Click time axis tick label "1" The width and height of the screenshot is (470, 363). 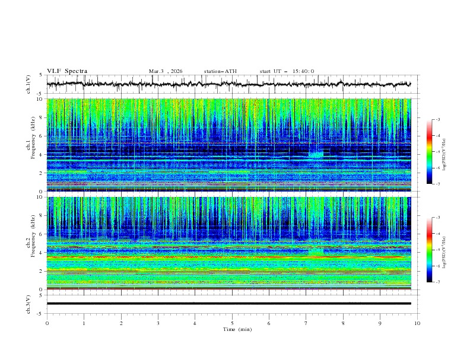point(84,323)
